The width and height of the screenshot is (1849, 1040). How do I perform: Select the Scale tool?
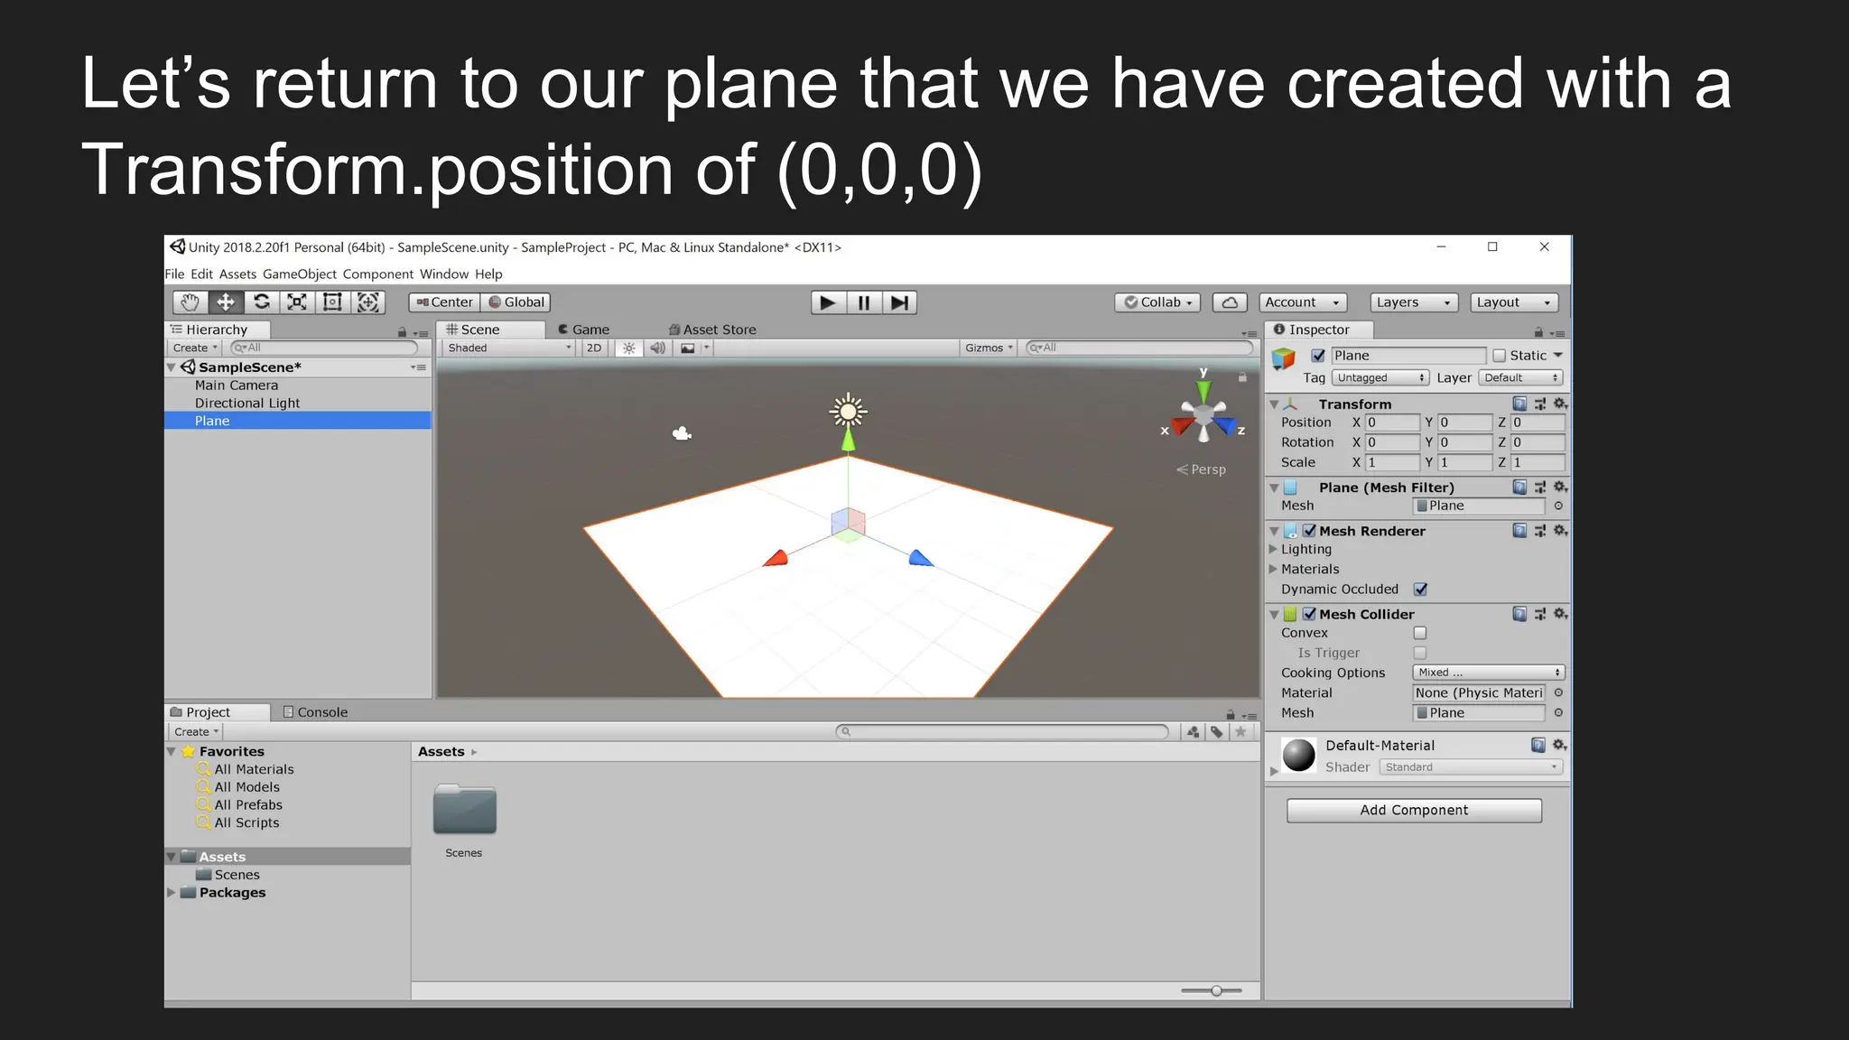click(296, 302)
